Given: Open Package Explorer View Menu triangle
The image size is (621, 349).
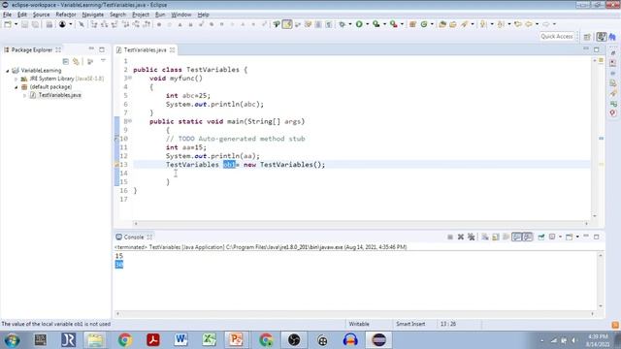Looking at the screenshot, I should click(103, 61).
